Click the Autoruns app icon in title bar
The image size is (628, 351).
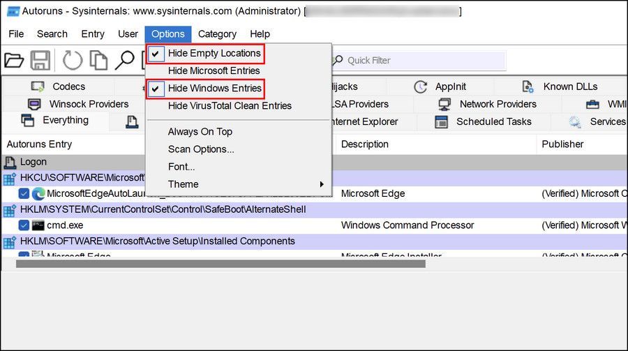13,11
